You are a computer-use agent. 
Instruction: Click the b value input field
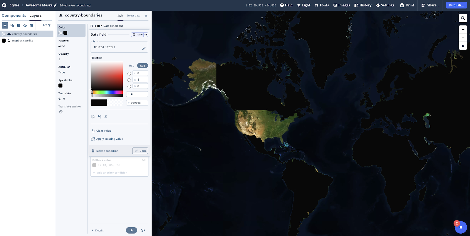click(x=140, y=86)
